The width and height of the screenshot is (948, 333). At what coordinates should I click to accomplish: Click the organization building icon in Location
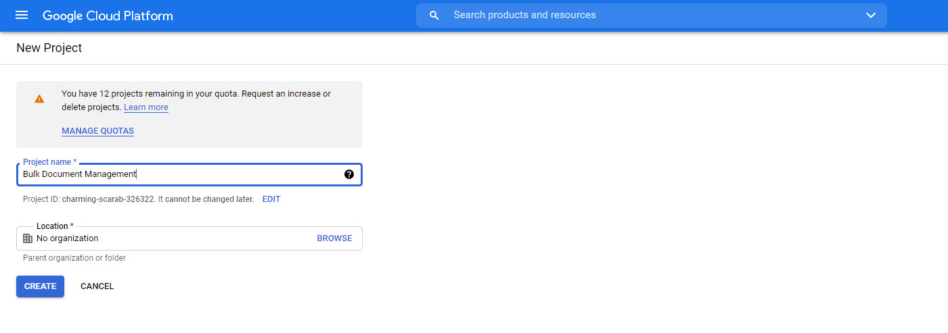28,238
